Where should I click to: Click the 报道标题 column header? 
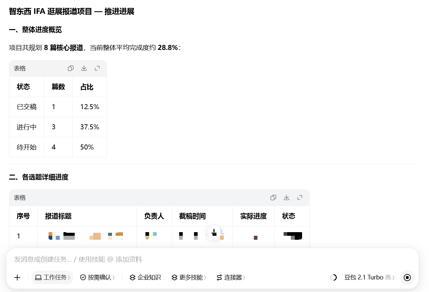tap(58, 216)
